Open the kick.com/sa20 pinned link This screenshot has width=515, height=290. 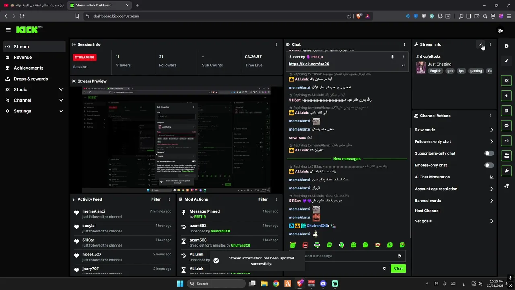(309, 64)
